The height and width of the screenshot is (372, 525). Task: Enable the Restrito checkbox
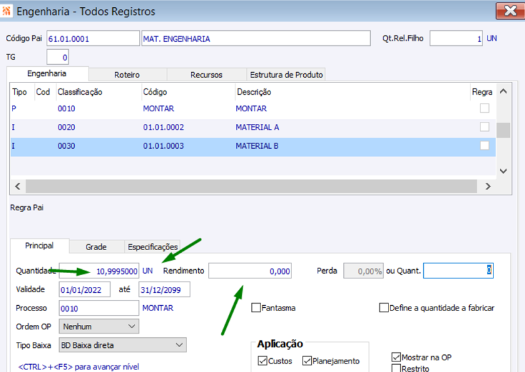click(396, 368)
